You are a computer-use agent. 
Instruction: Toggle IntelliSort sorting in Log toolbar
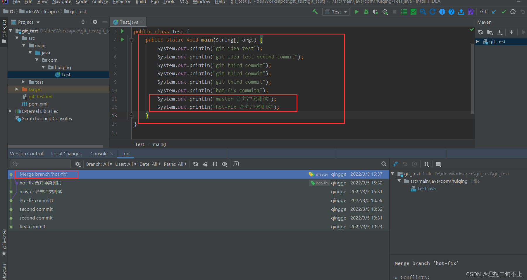point(215,164)
